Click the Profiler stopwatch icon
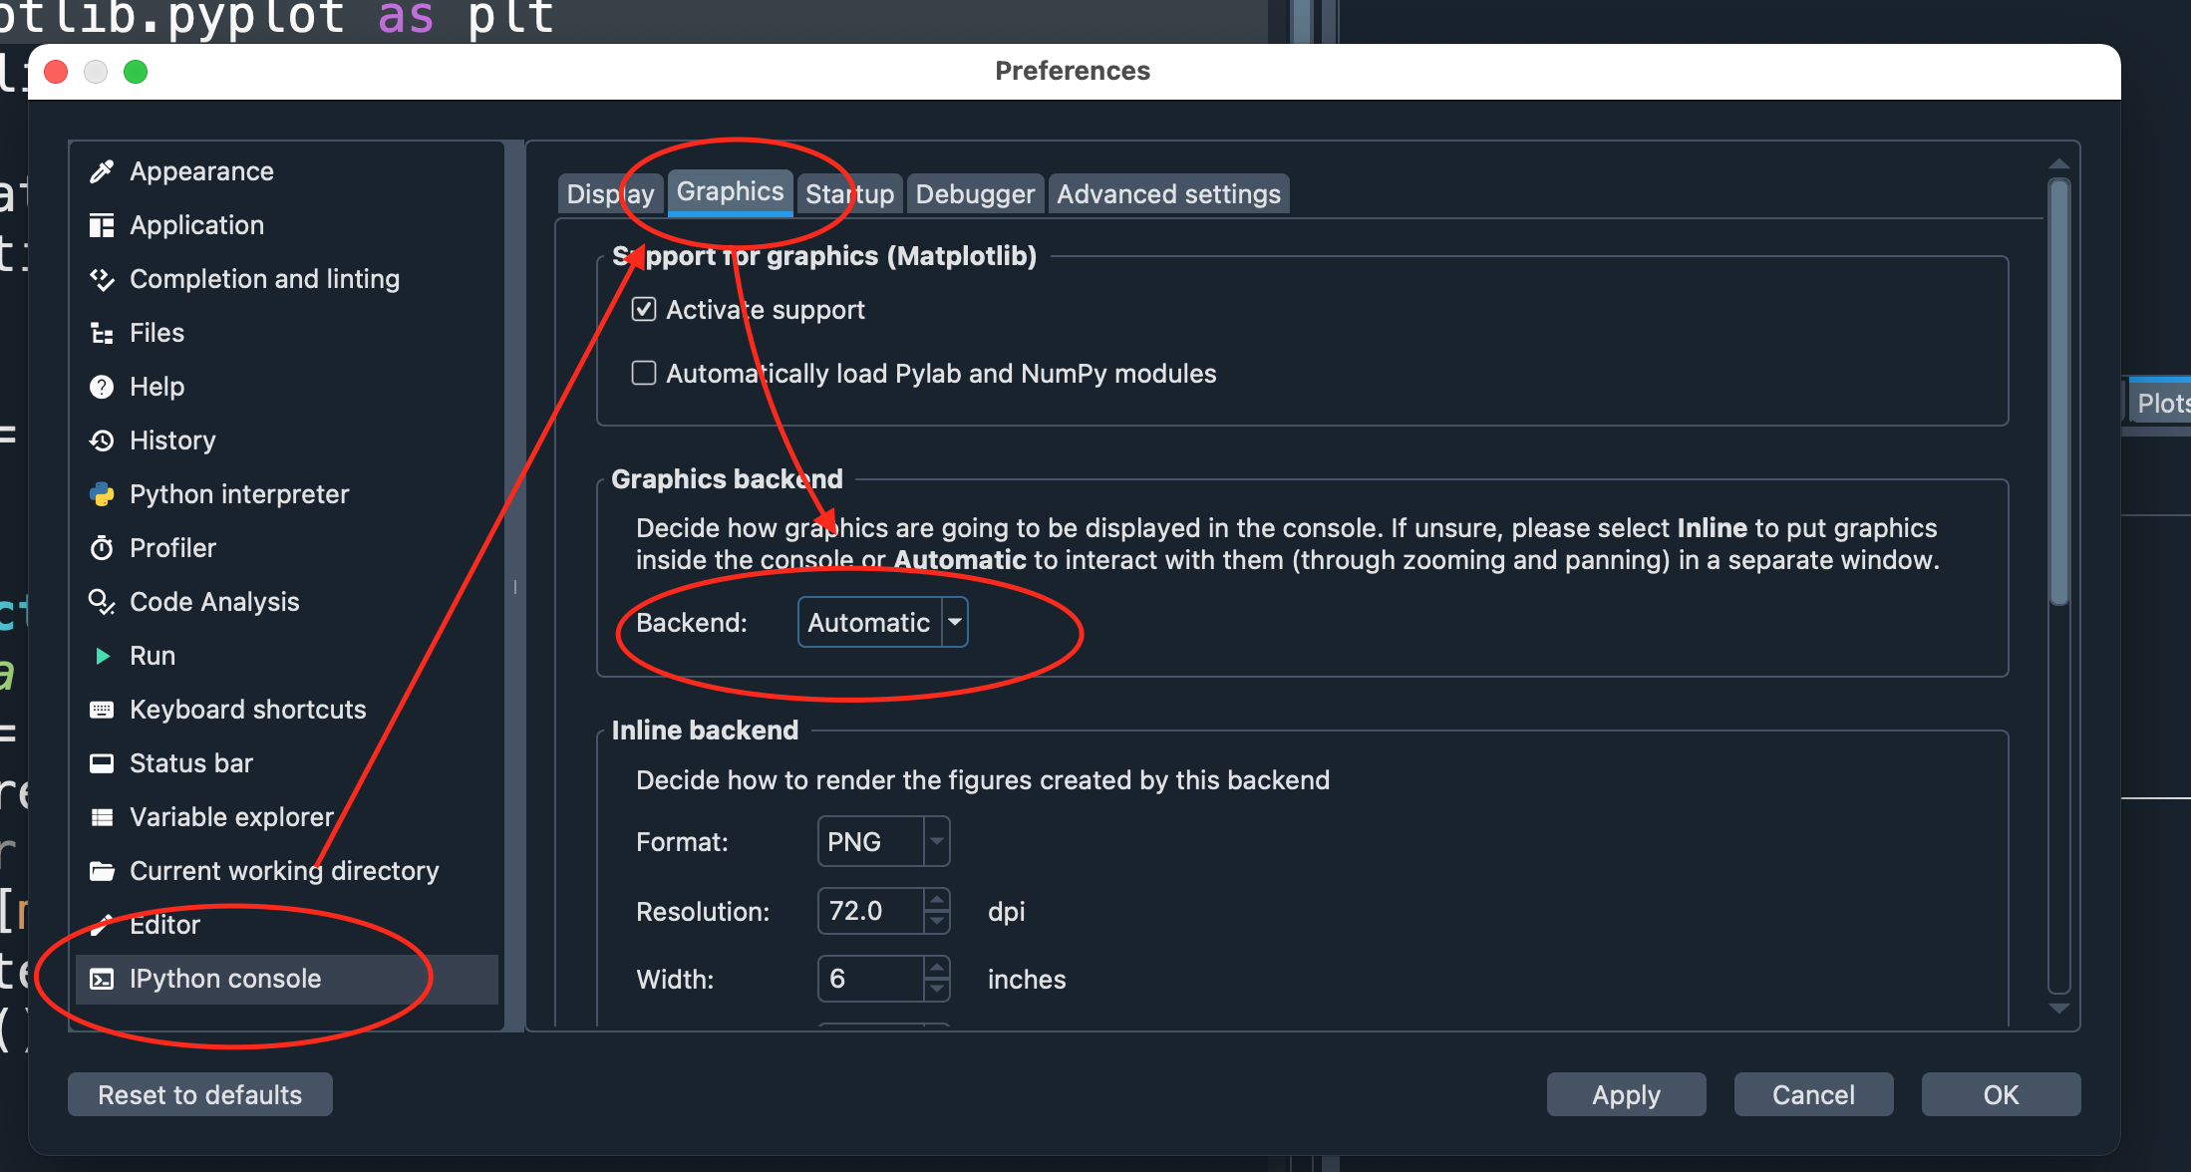 click(x=102, y=548)
